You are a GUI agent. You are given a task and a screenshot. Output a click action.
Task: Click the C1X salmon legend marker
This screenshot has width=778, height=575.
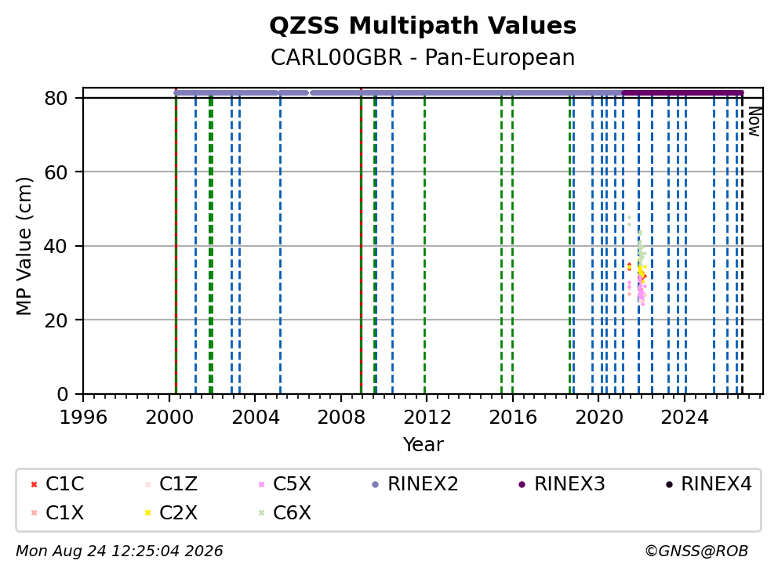pos(34,512)
